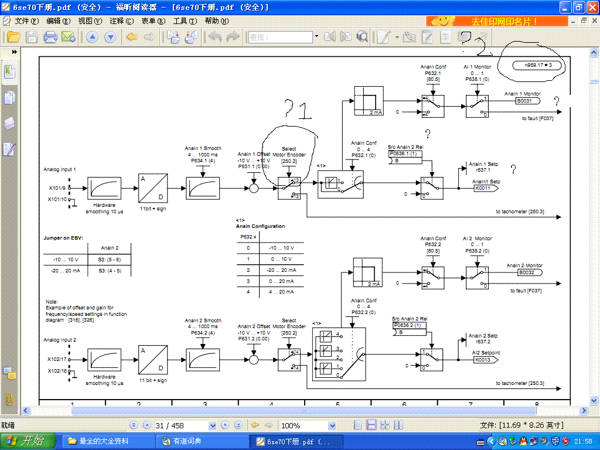Click the yellow back arrow in the toolbar

132,37
